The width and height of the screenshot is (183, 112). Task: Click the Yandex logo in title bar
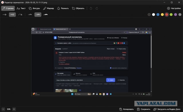[2, 2]
